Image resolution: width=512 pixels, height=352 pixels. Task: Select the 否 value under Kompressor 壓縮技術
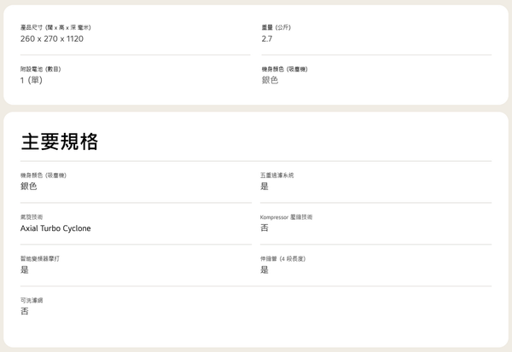pos(265,228)
